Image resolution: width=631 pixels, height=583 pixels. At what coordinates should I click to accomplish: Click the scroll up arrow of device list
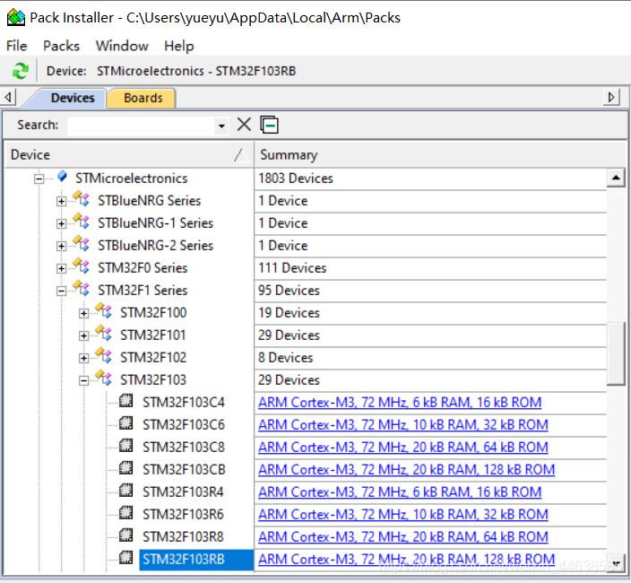tap(616, 178)
